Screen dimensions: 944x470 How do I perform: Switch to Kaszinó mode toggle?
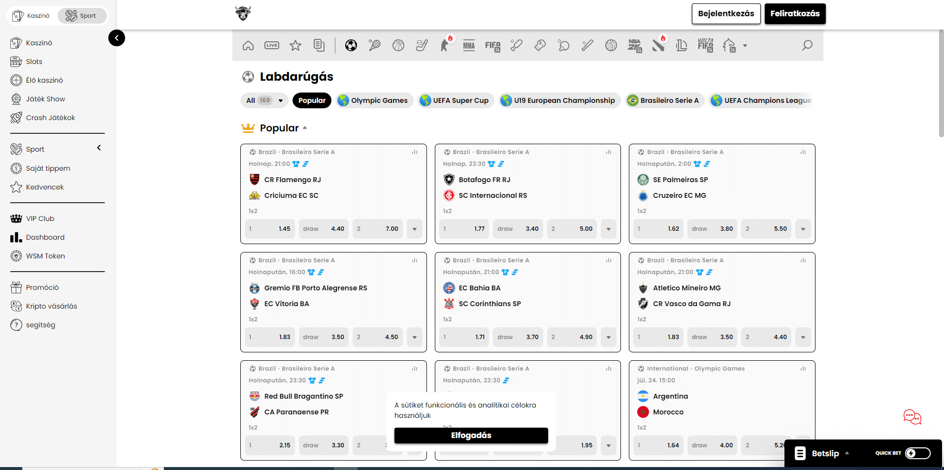click(32, 16)
